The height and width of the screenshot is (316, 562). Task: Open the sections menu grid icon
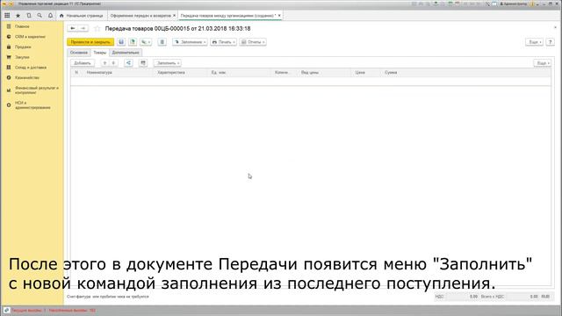point(7,16)
